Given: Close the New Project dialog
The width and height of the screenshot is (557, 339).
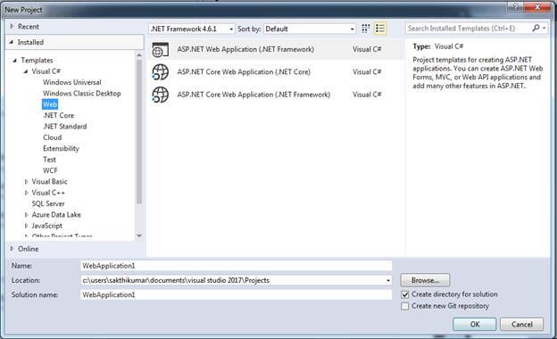Looking at the screenshot, I should click(x=537, y=6).
